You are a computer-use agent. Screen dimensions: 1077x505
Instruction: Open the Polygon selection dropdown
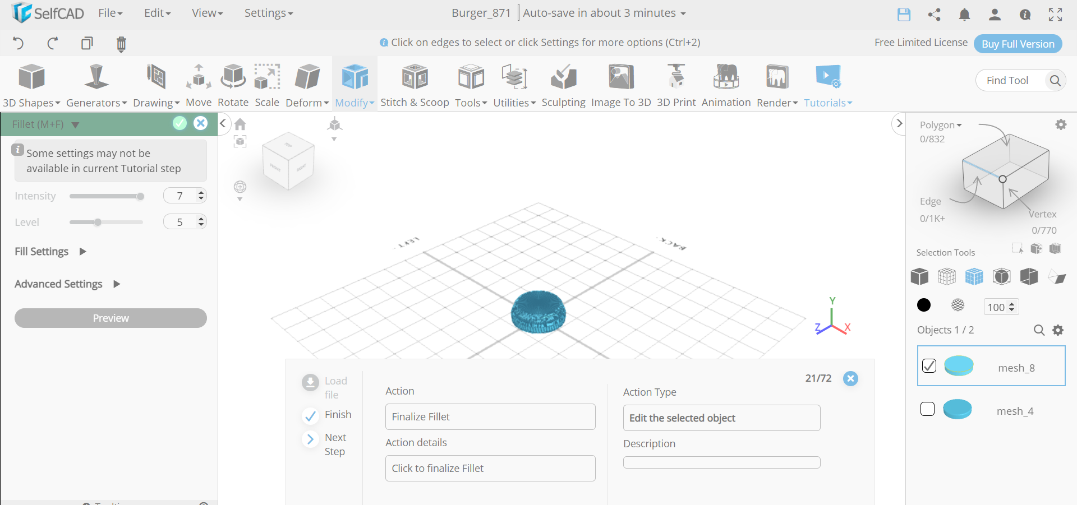941,125
